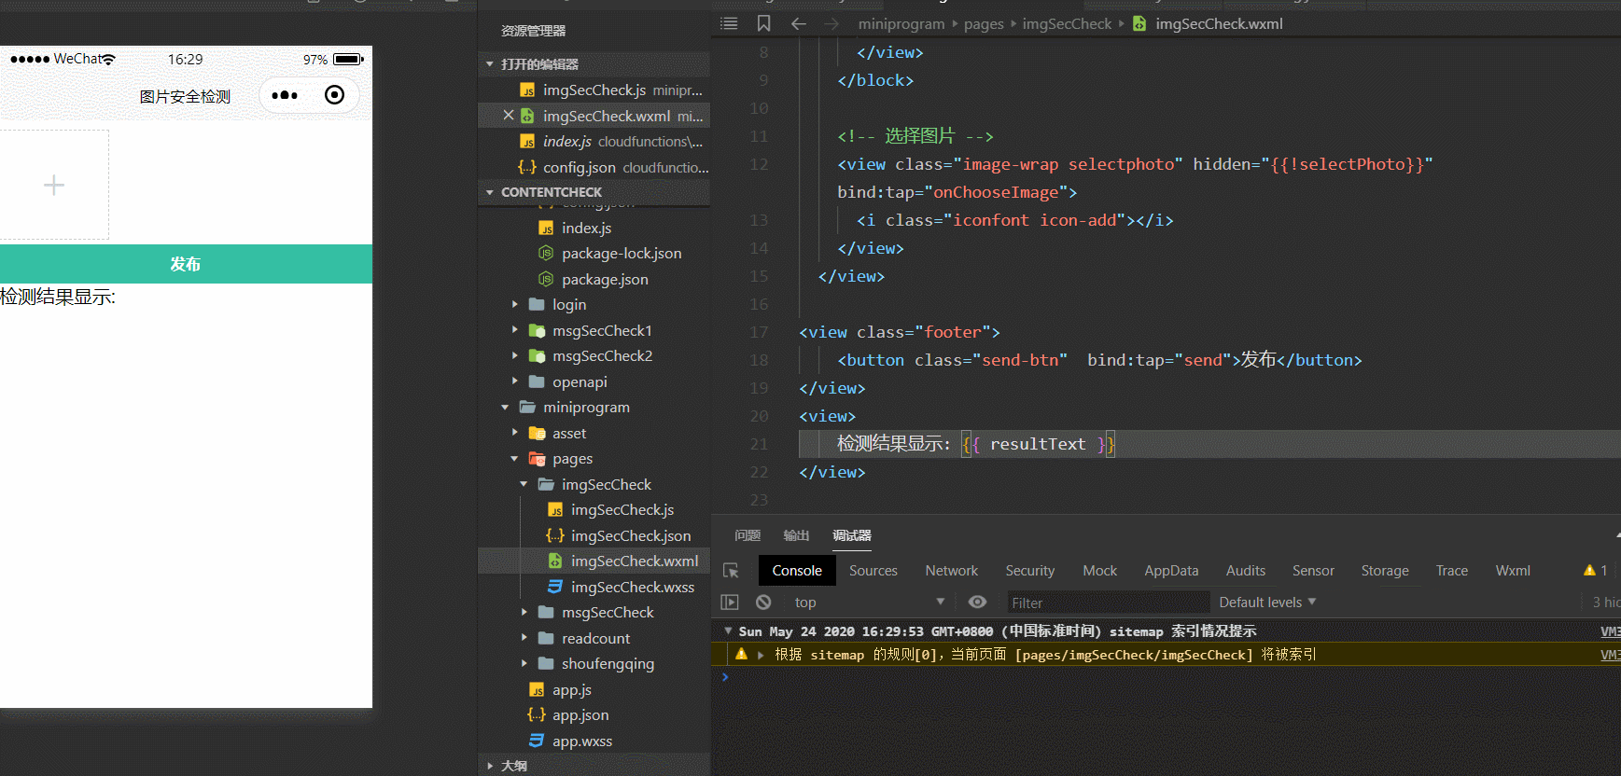Viewport: 1621px width, 776px height.
Task: Click the element inspector icon in debugger
Action: tap(731, 571)
